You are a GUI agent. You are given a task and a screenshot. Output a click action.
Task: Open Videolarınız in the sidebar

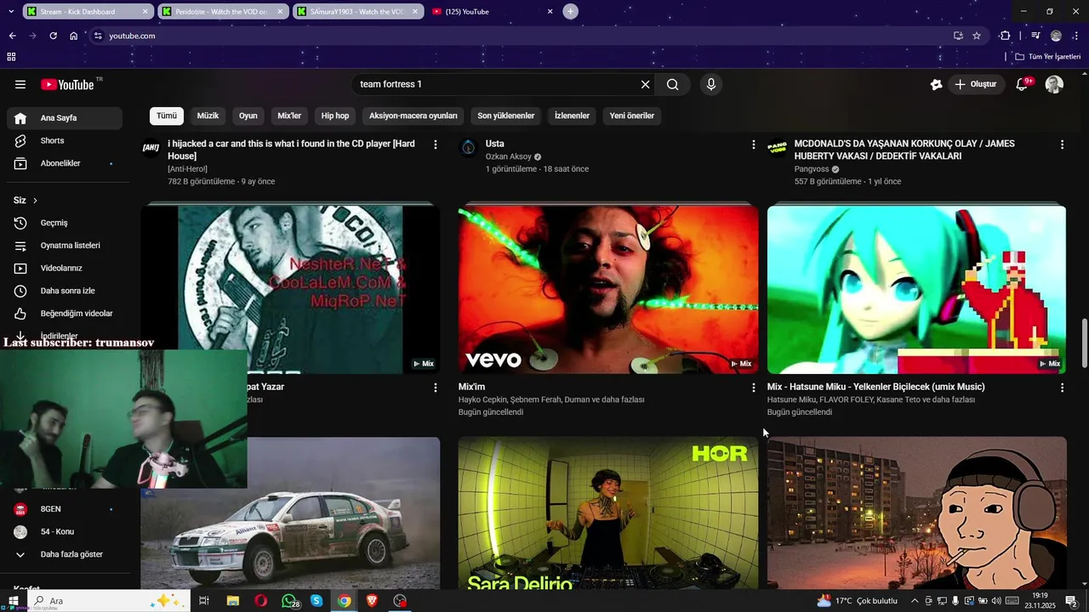click(65, 268)
